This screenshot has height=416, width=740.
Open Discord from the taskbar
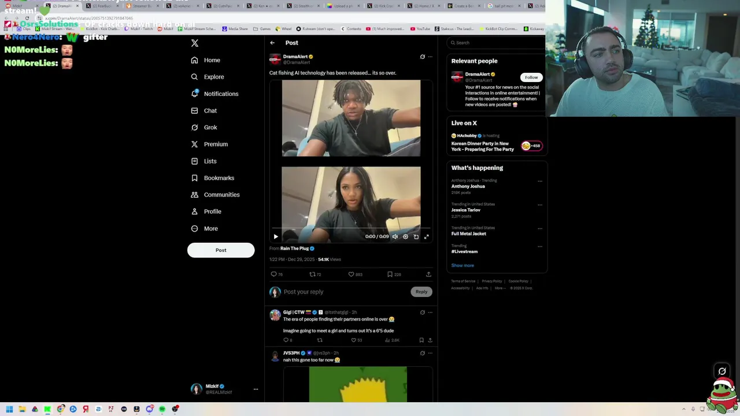coord(149,409)
